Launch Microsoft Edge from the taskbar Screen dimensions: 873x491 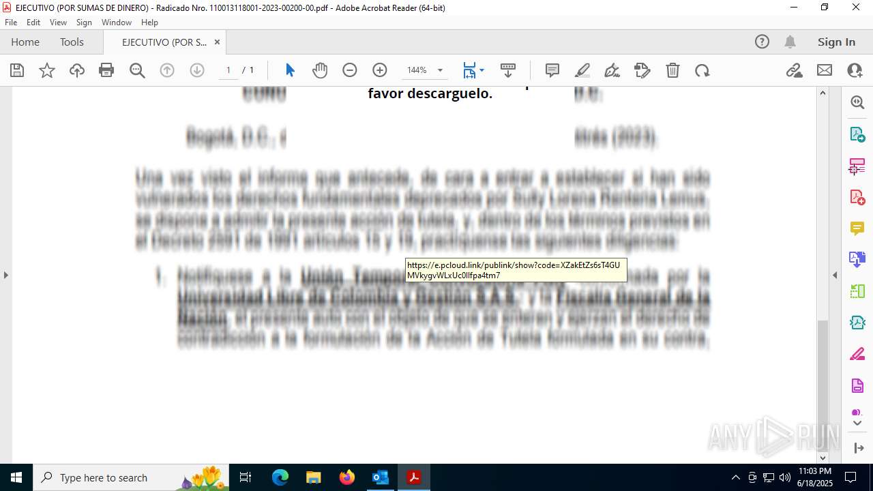click(280, 477)
